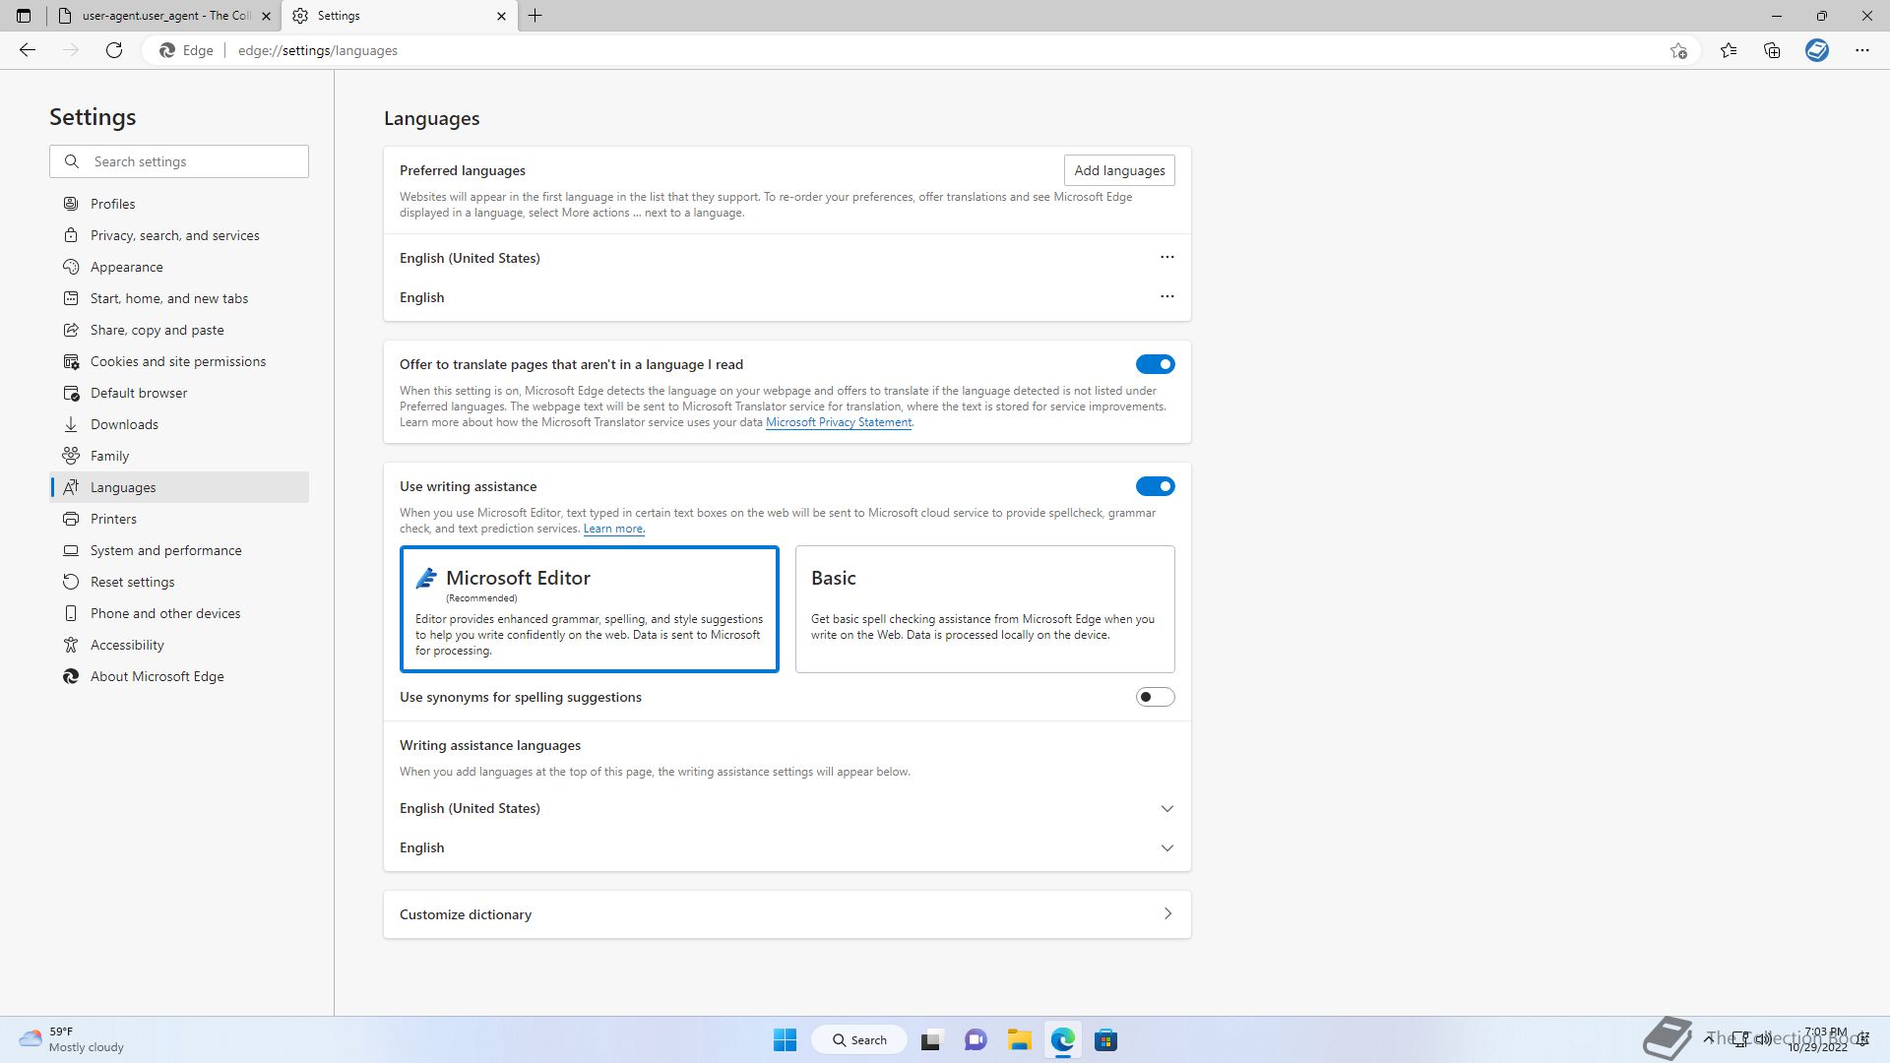Open About Microsoft Edge
1890x1063 pixels.
point(179,676)
